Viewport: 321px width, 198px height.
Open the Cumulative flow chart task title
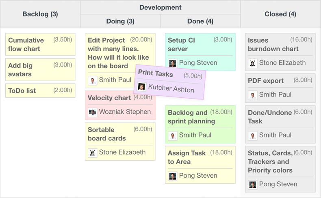pos(26,45)
